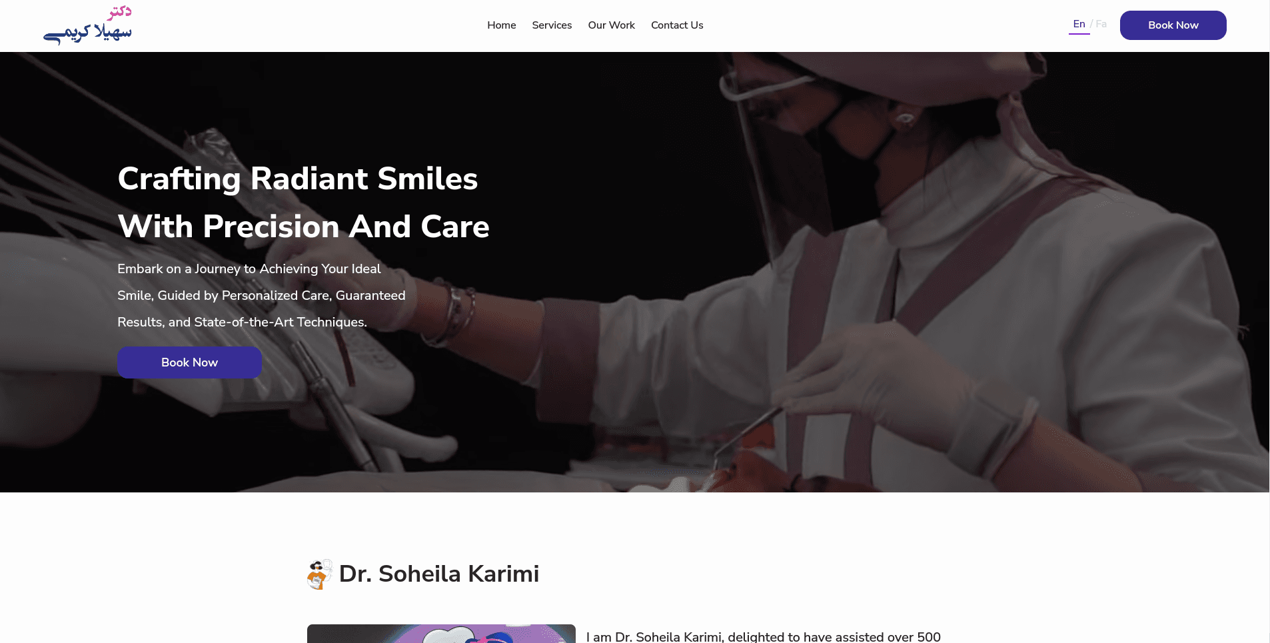
Task: Click the 'With Precision And Care' headline line
Action: click(303, 227)
